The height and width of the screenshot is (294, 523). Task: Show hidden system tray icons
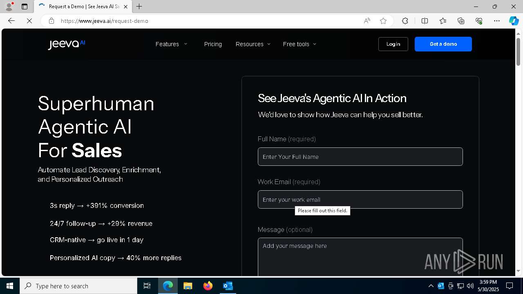point(431,286)
